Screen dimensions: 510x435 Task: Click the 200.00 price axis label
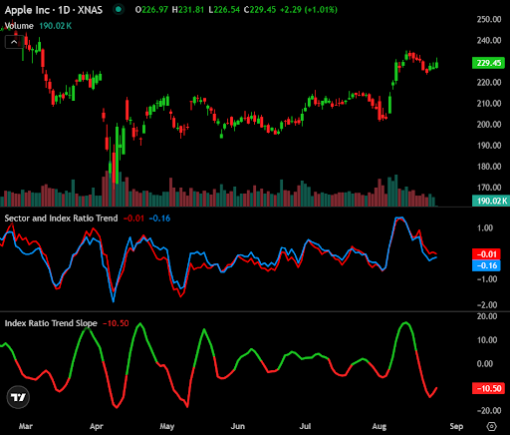(489, 125)
